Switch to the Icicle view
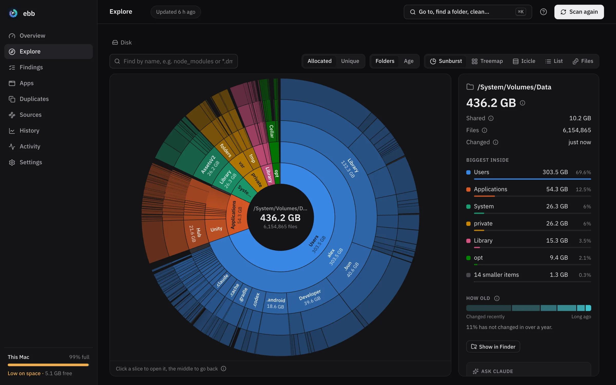This screenshot has height=385, width=616. click(x=524, y=61)
